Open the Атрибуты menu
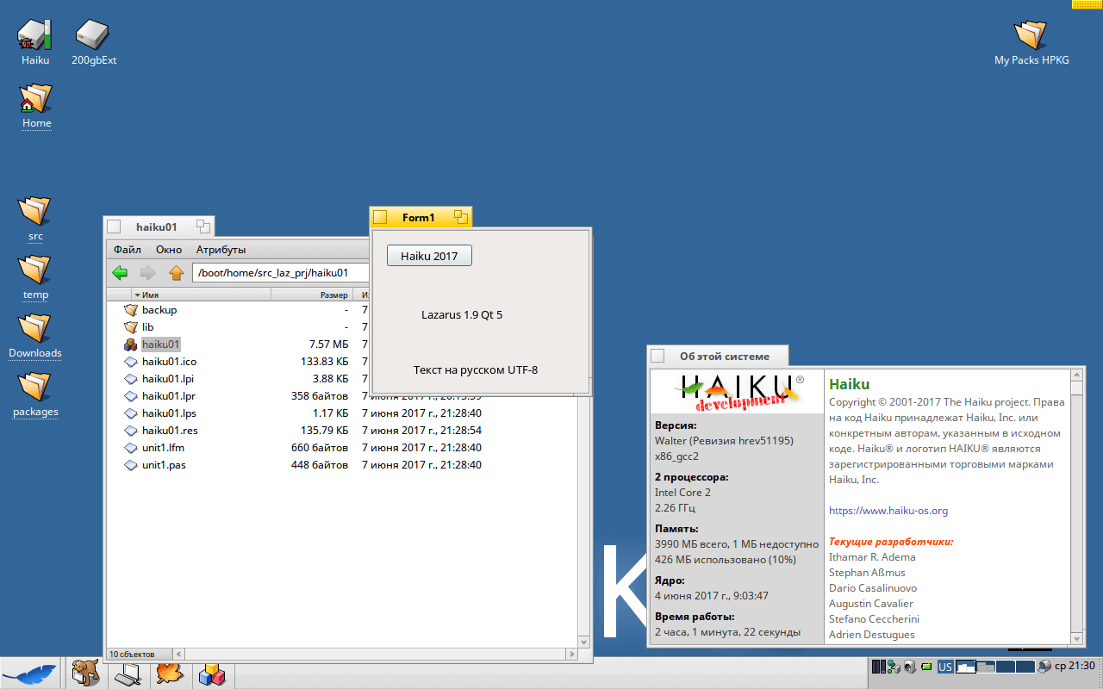The height and width of the screenshot is (689, 1103). pyautogui.click(x=221, y=250)
